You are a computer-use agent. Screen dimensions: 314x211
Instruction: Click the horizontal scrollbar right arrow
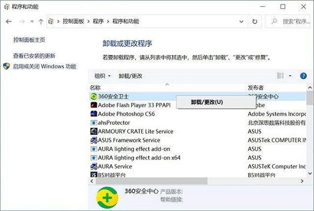coord(302,181)
